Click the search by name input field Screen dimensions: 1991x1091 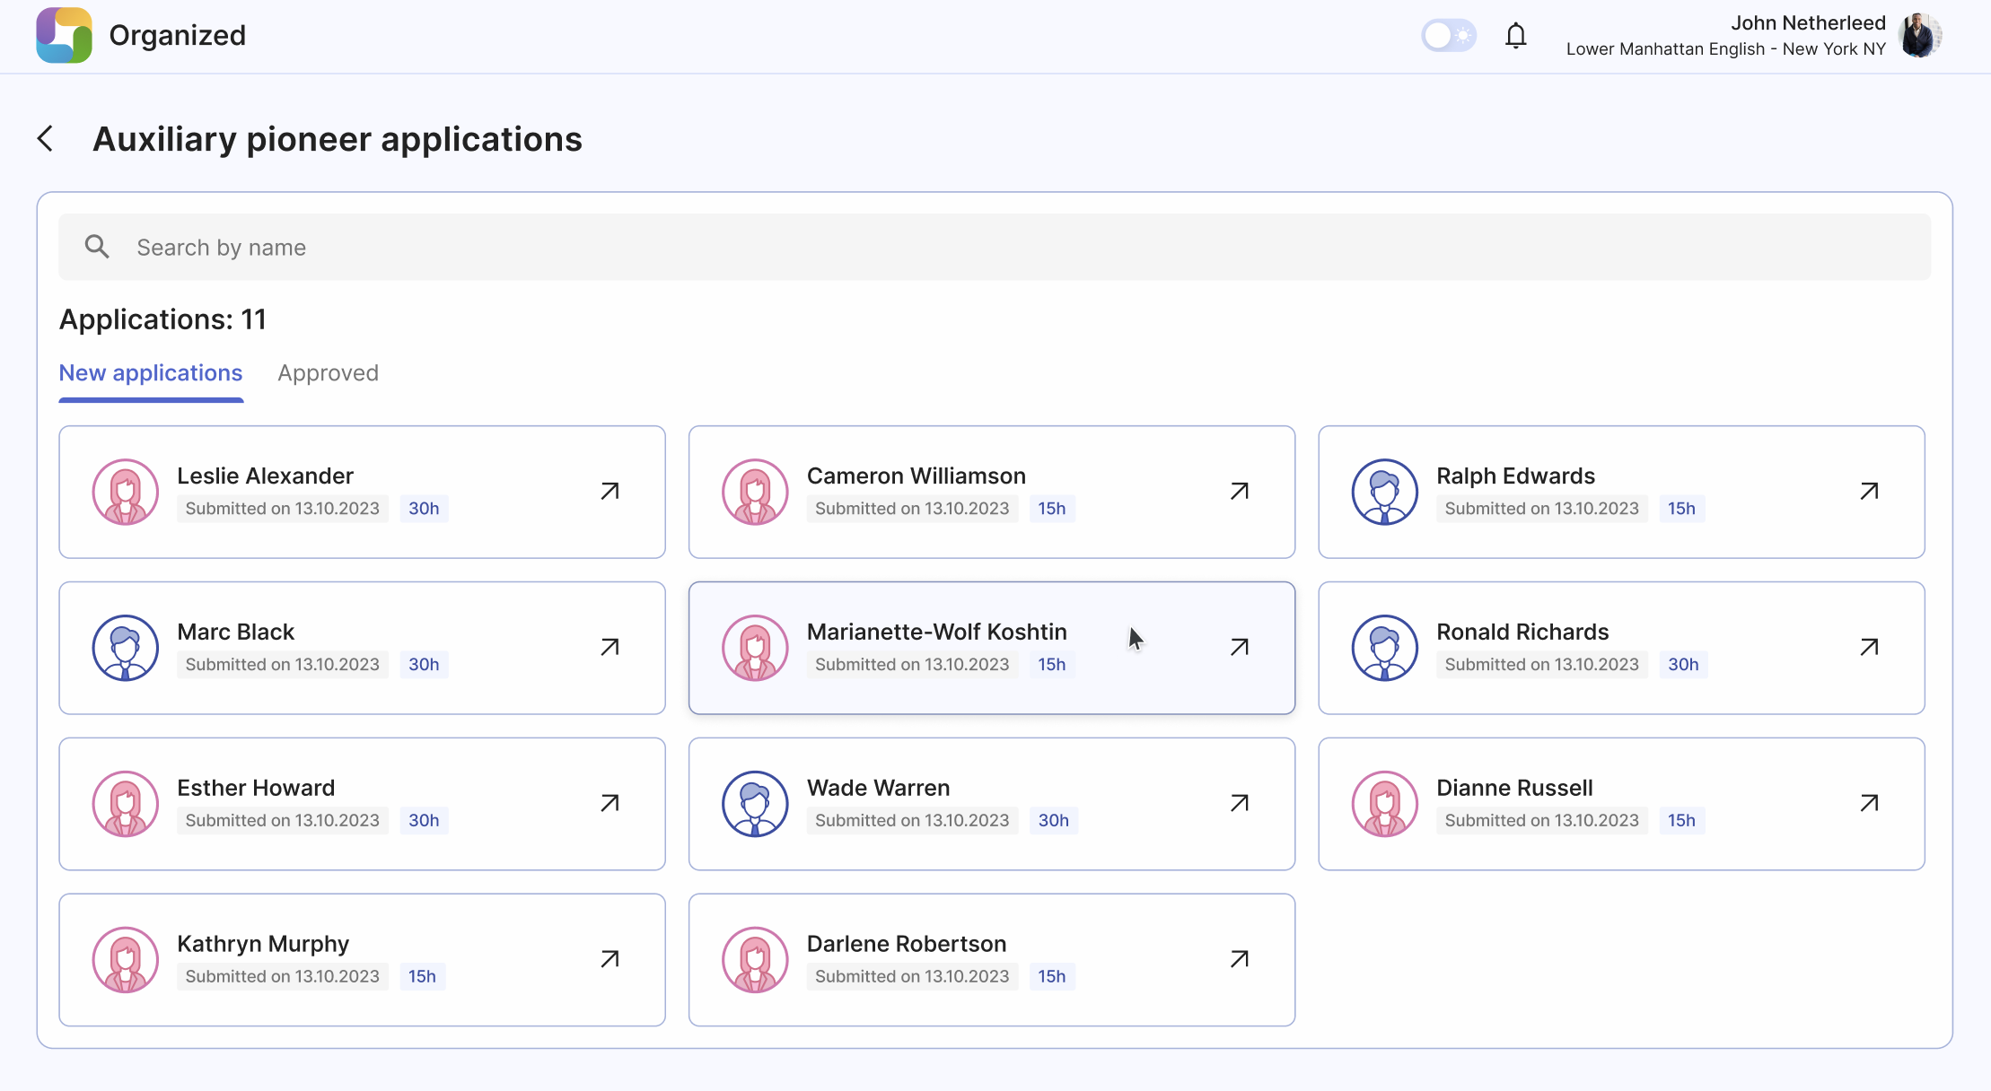click(995, 246)
